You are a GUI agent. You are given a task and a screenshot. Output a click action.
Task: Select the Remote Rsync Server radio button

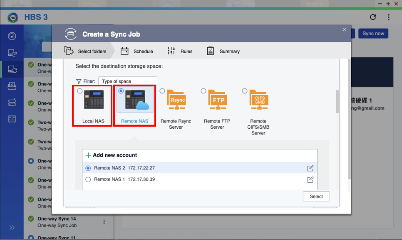point(162,91)
